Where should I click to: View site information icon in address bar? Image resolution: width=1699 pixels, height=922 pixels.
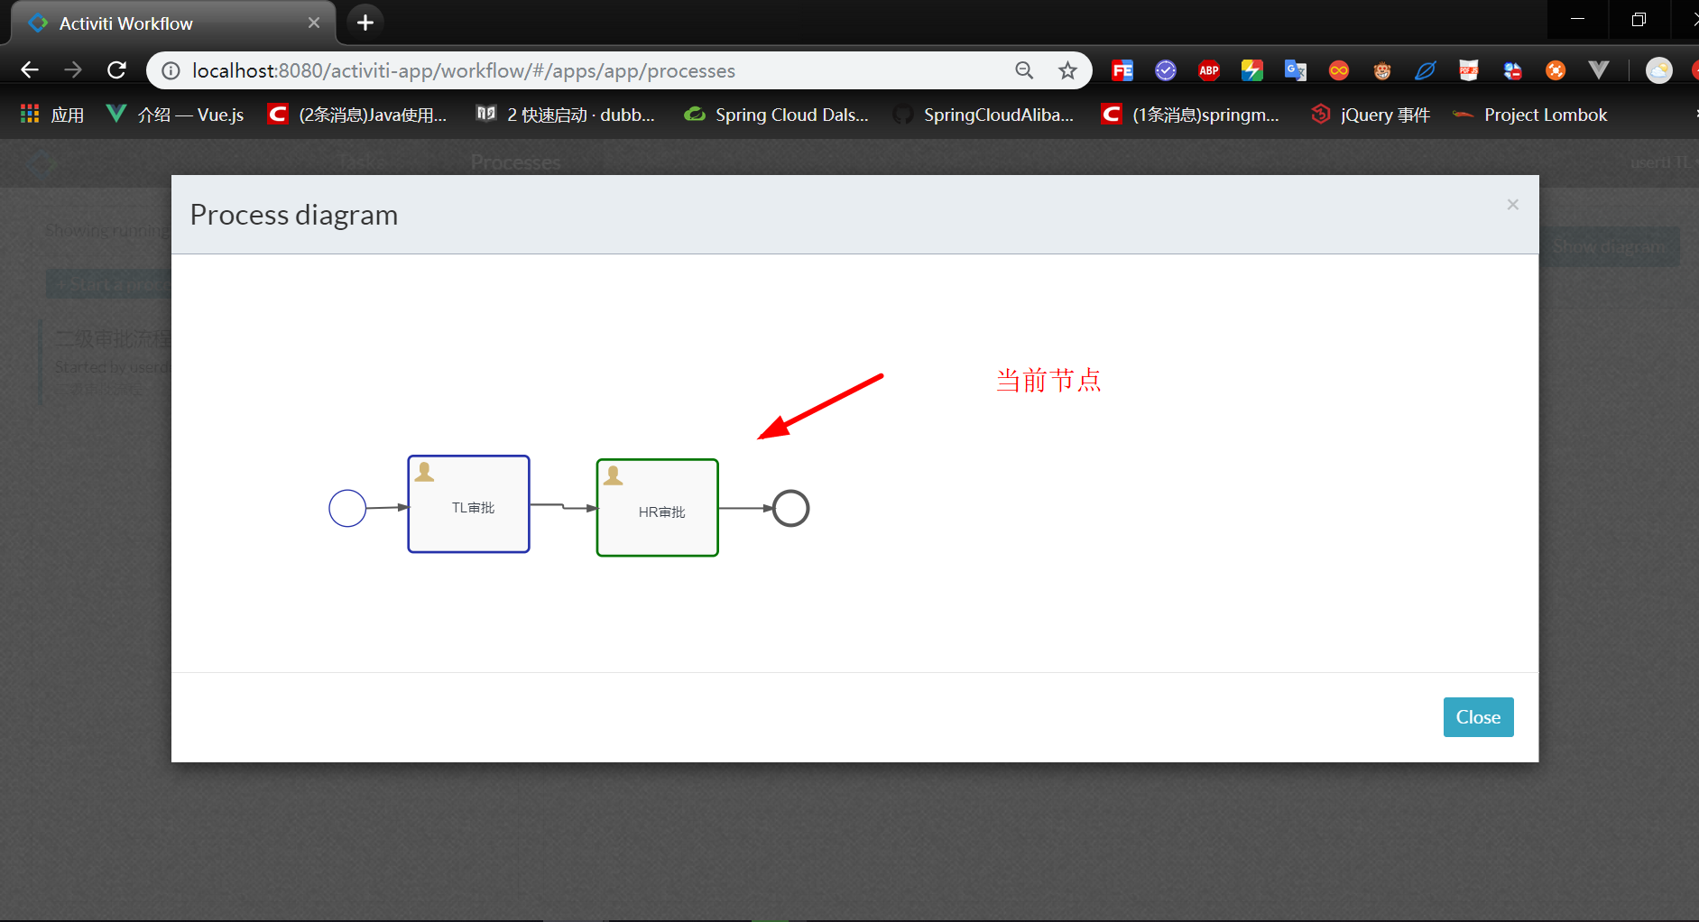tap(171, 70)
